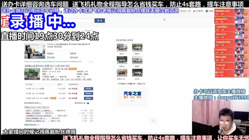Open the 论坛 tab link in GLB card
The height and width of the screenshot is (140, 249).
click(x=72, y=79)
